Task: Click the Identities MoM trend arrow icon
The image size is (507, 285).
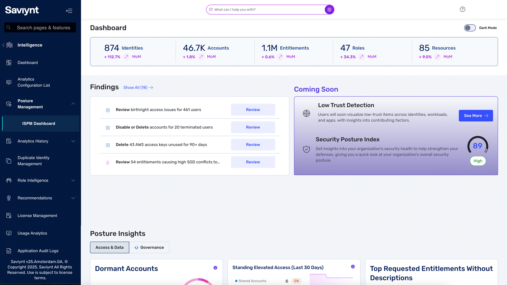Action: (126, 57)
